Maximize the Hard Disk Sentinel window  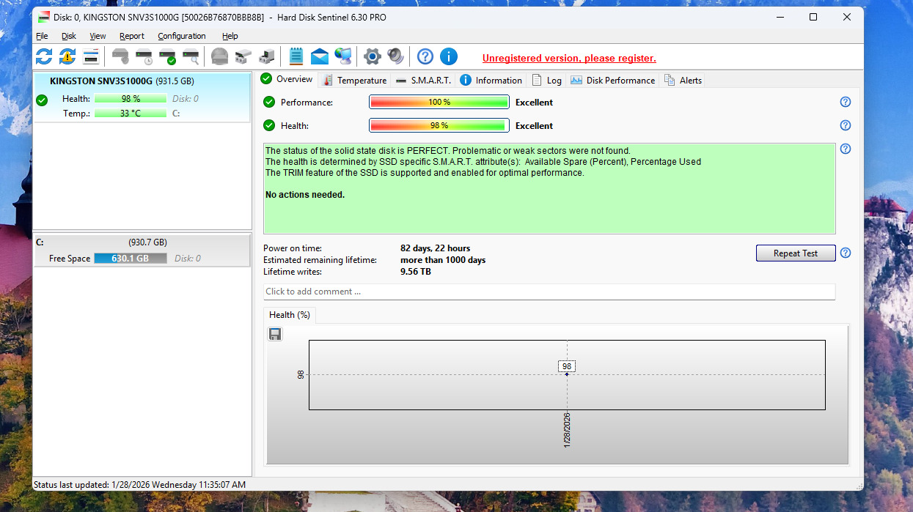(813, 17)
